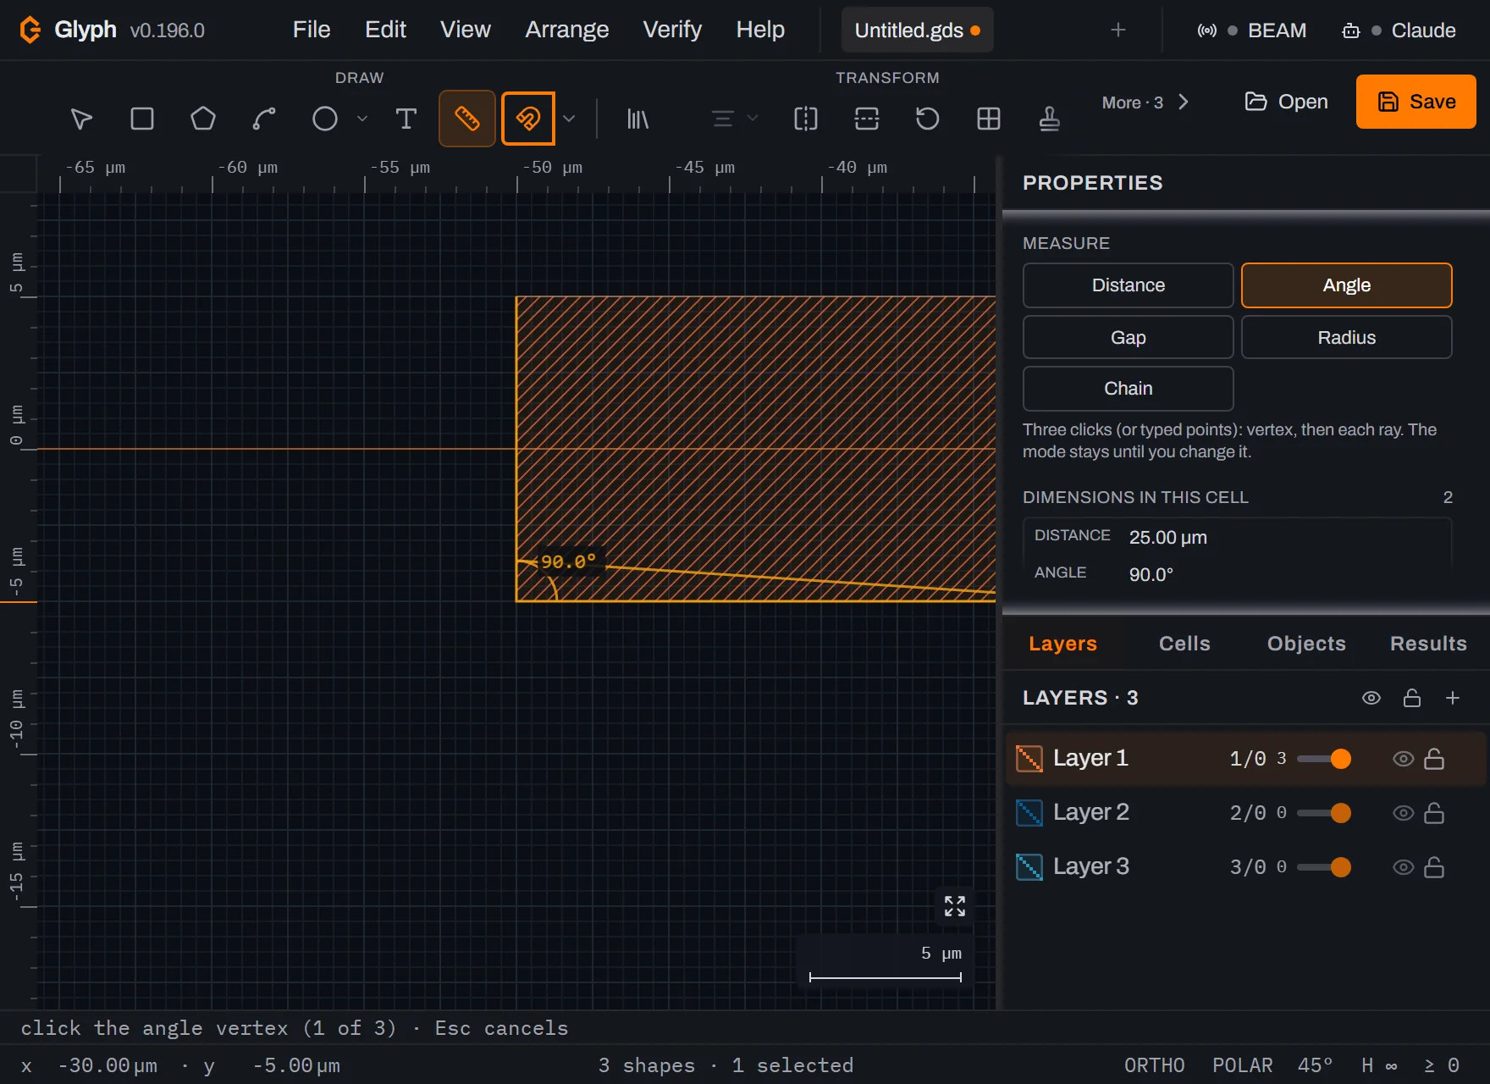Click the array grid transform icon
This screenshot has width=1490, height=1084.
tap(989, 119)
